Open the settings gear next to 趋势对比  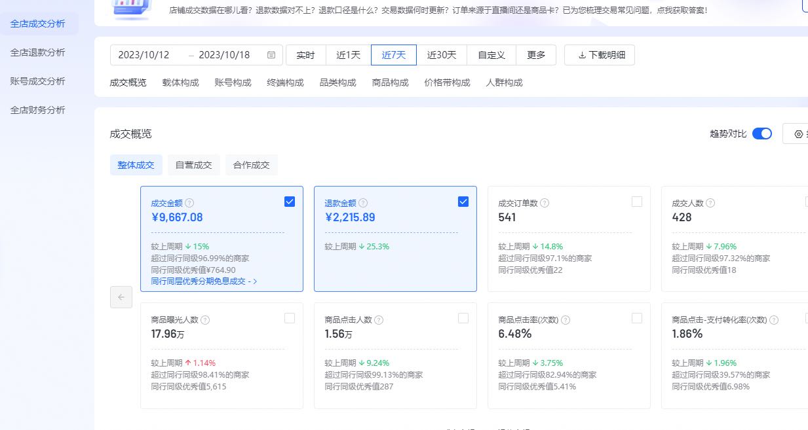tap(799, 134)
